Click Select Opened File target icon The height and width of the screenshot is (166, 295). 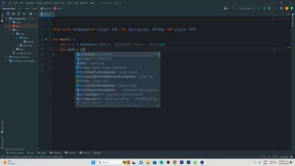[13, 14]
